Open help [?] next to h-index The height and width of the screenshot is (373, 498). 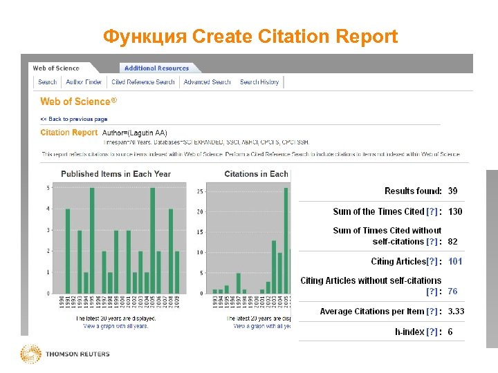click(432, 332)
